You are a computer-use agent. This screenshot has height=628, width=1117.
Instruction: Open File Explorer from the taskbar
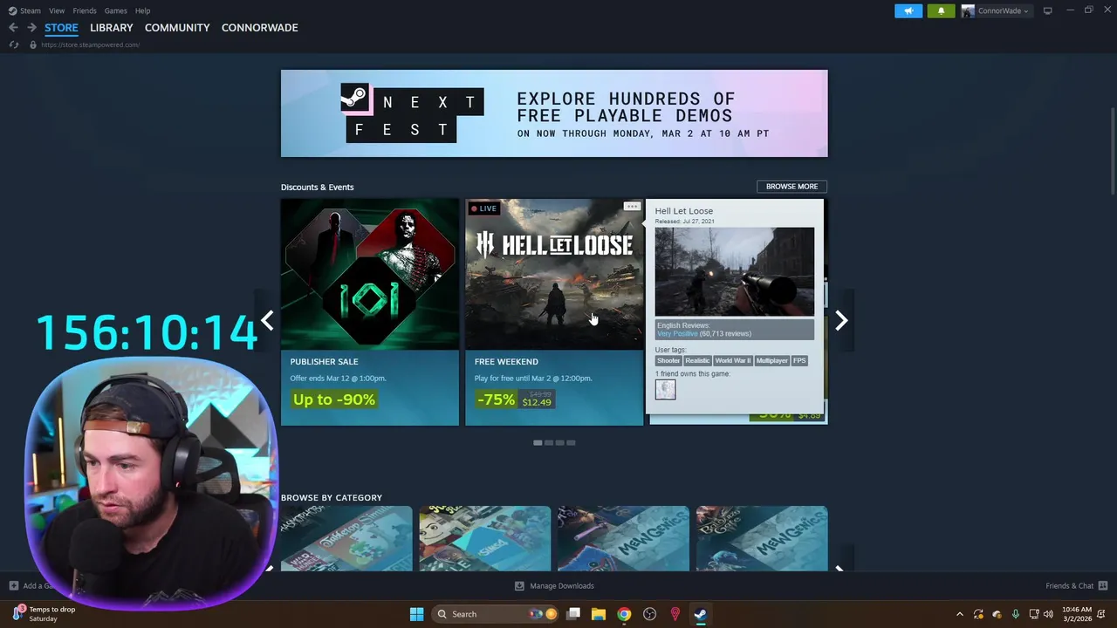point(599,614)
